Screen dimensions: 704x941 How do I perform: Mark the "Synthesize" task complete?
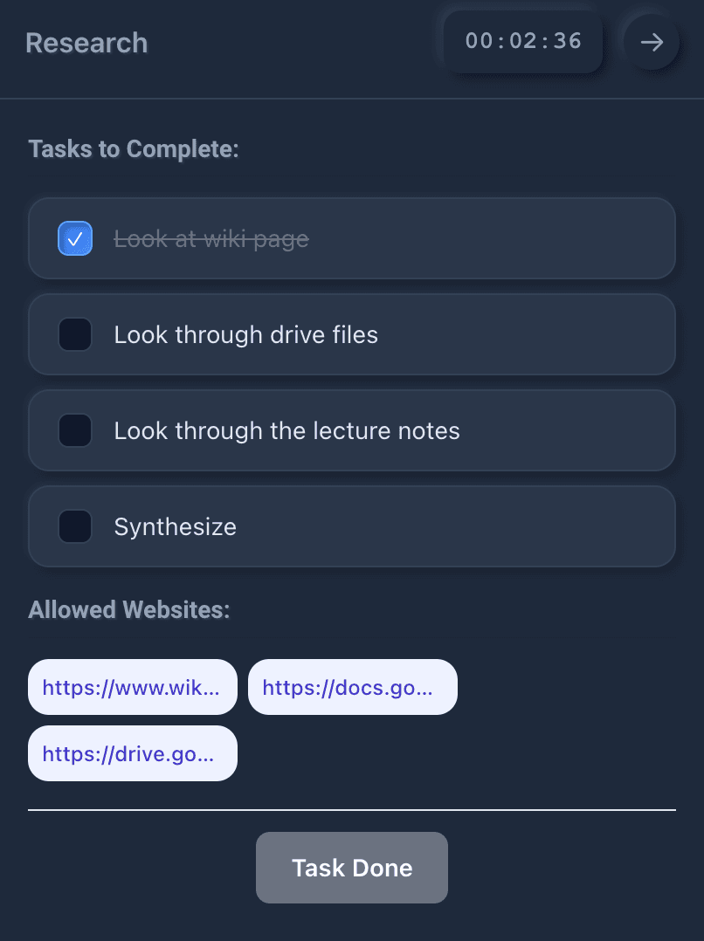(75, 526)
